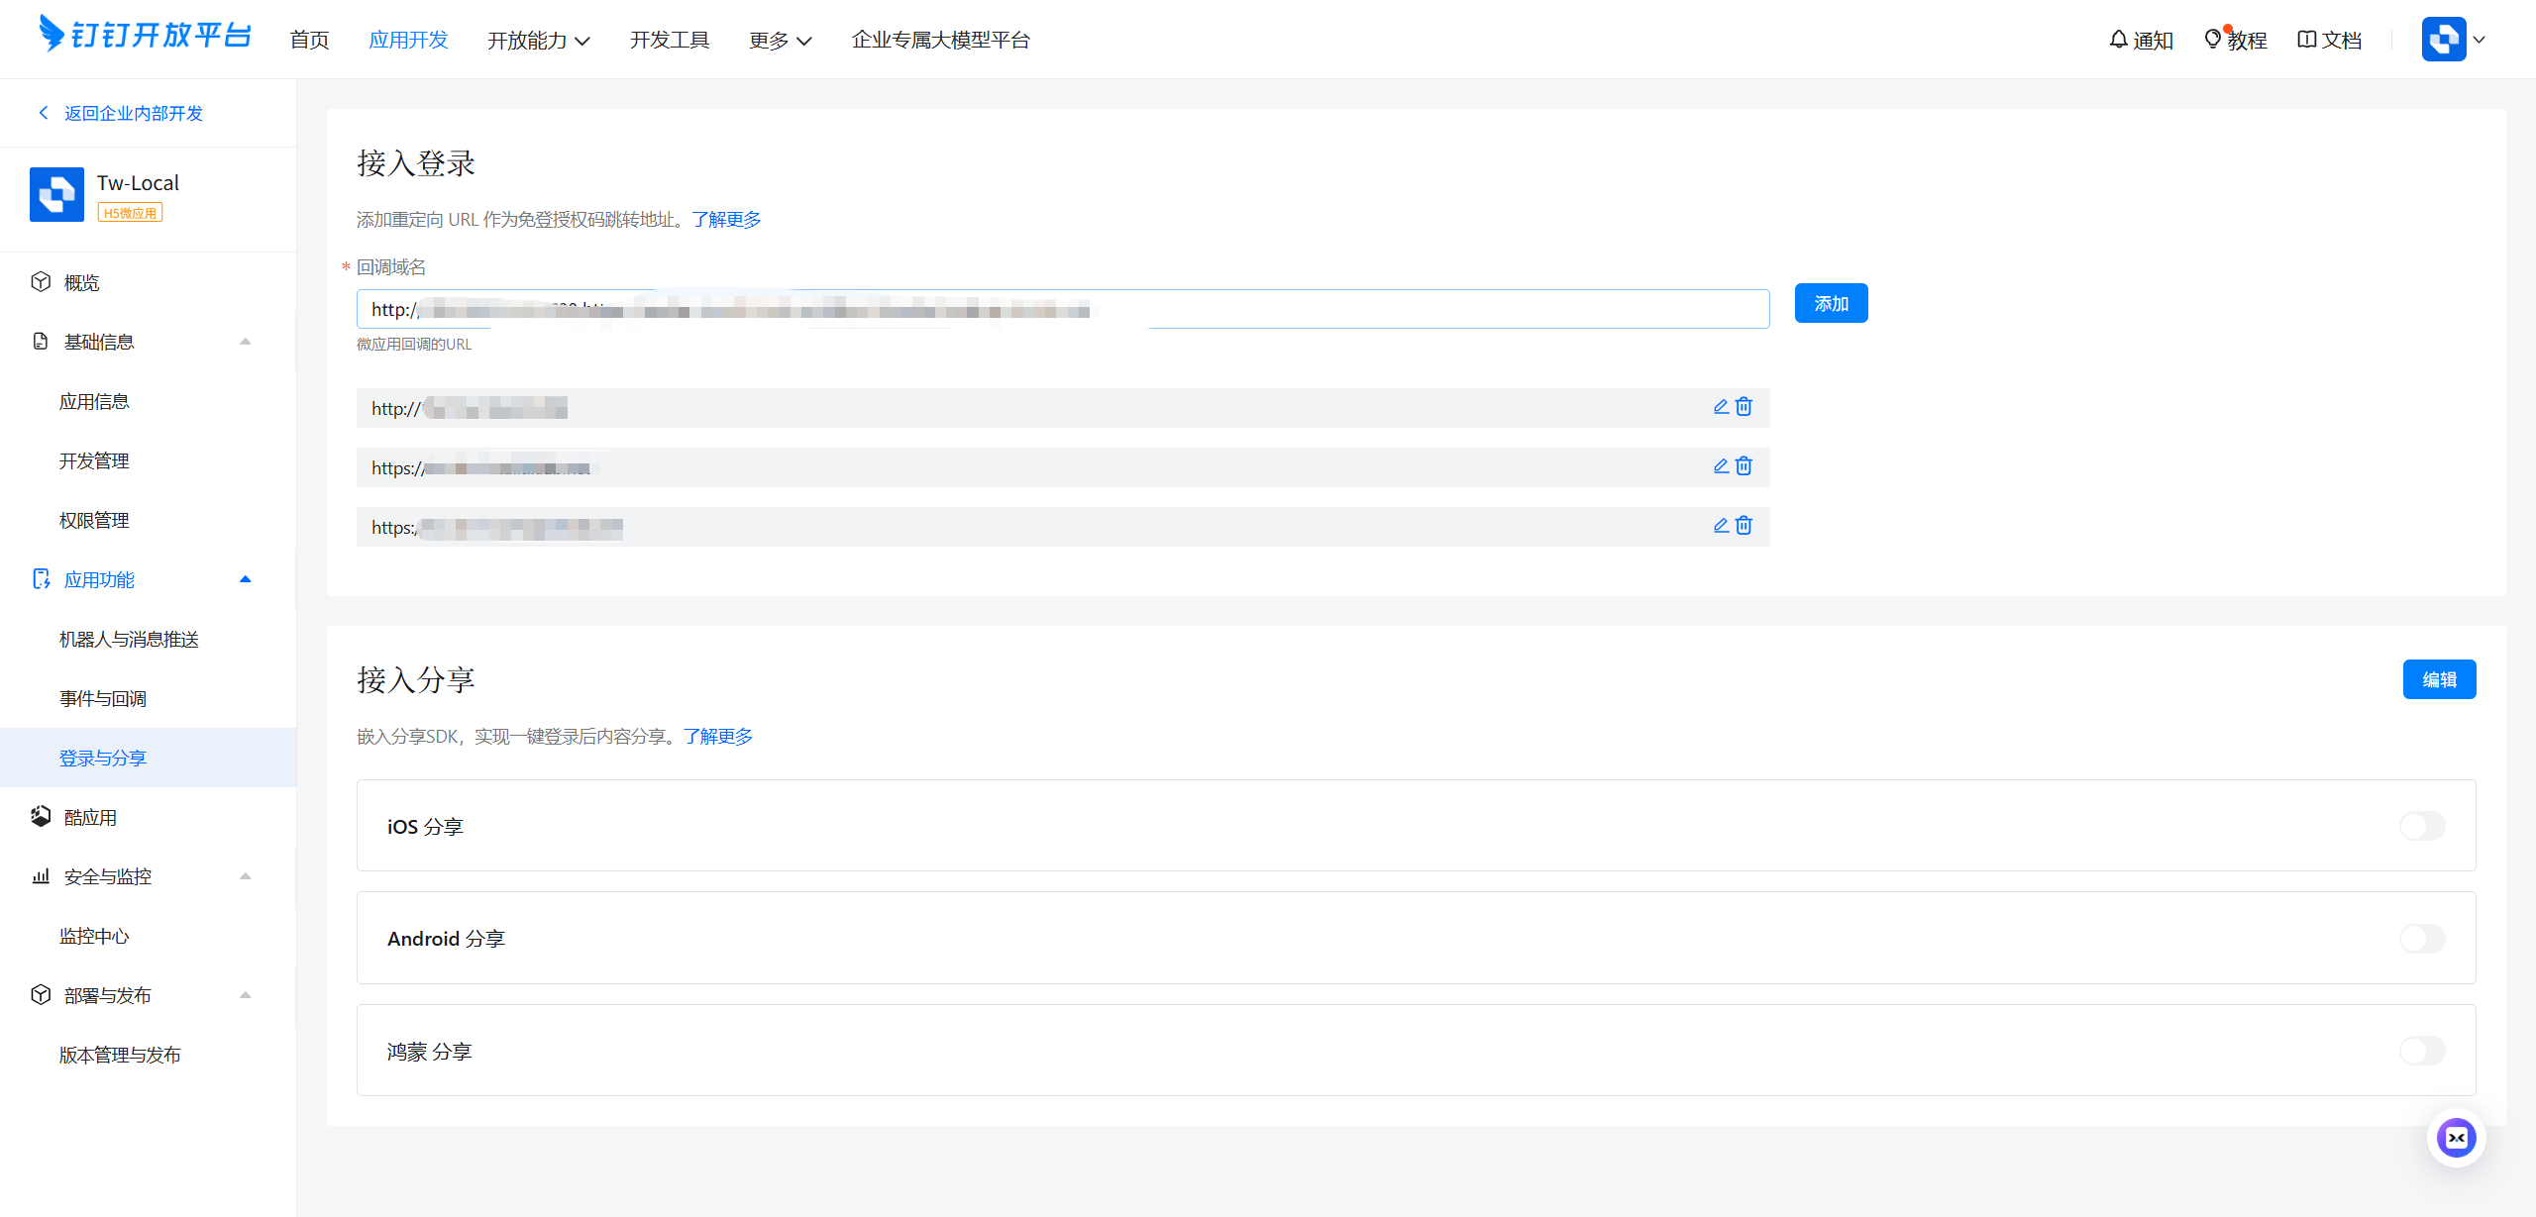The width and height of the screenshot is (2536, 1217).
Task: Open the 开发工具 menu item
Action: (670, 40)
